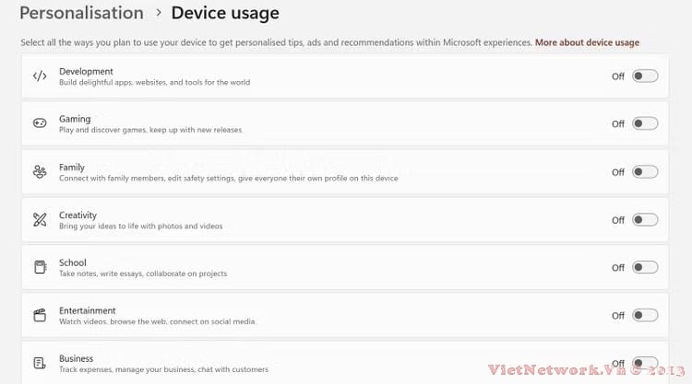Go back to Personalisation breadcrumb

click(x=81, y=14)
